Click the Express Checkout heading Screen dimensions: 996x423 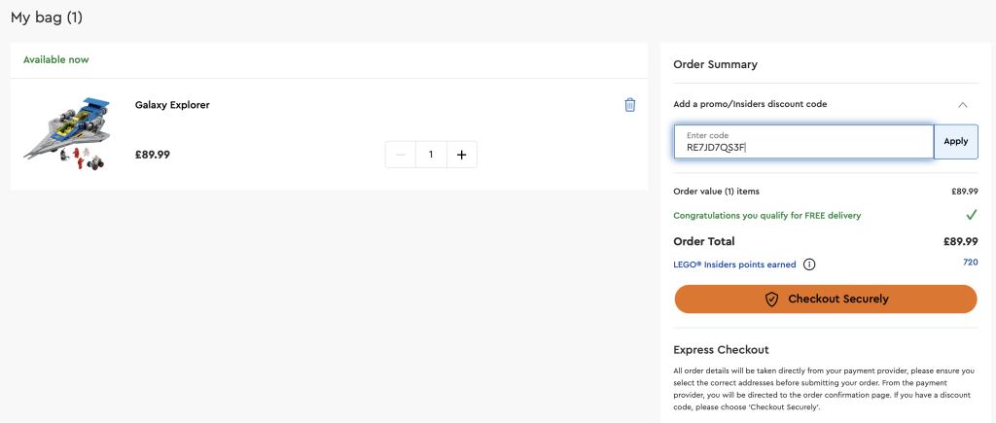pyautogui.click(x=721, y=350)
